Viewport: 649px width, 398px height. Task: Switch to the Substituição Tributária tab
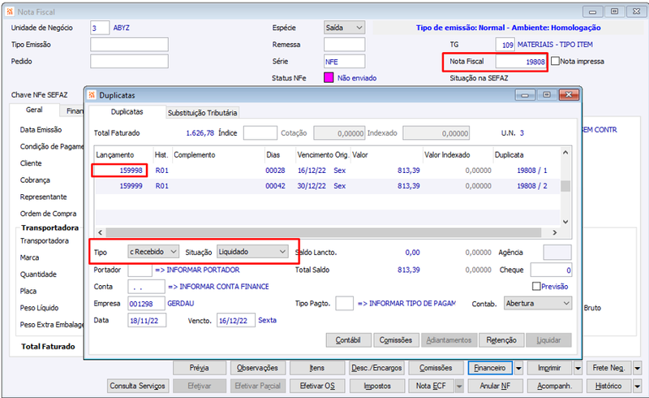click(x=202, y=113)
